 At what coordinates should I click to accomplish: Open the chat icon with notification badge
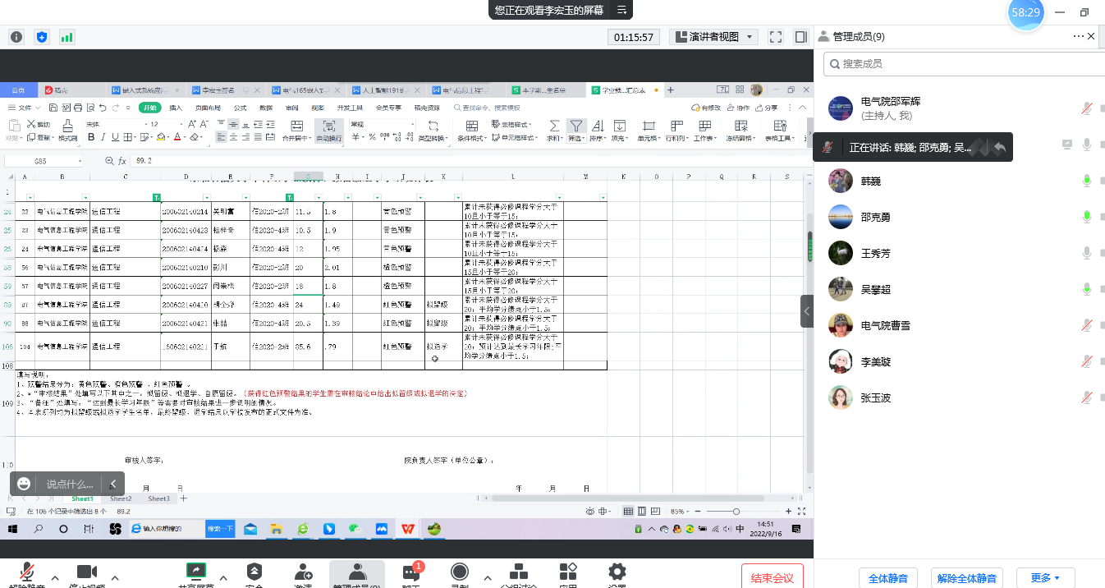tap(410, 572)
